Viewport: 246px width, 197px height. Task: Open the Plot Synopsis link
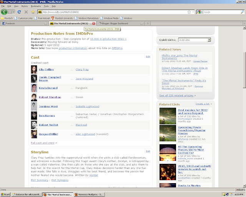(60, 180)
